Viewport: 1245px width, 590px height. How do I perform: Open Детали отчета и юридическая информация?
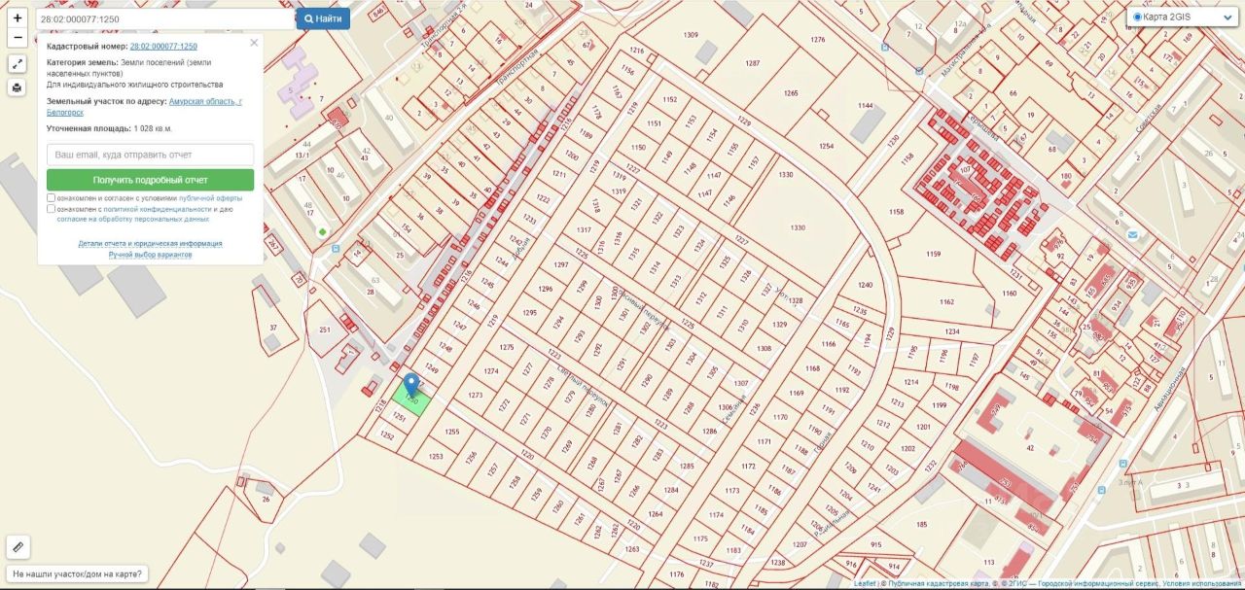pyautogui.click(x=150, y=243)
